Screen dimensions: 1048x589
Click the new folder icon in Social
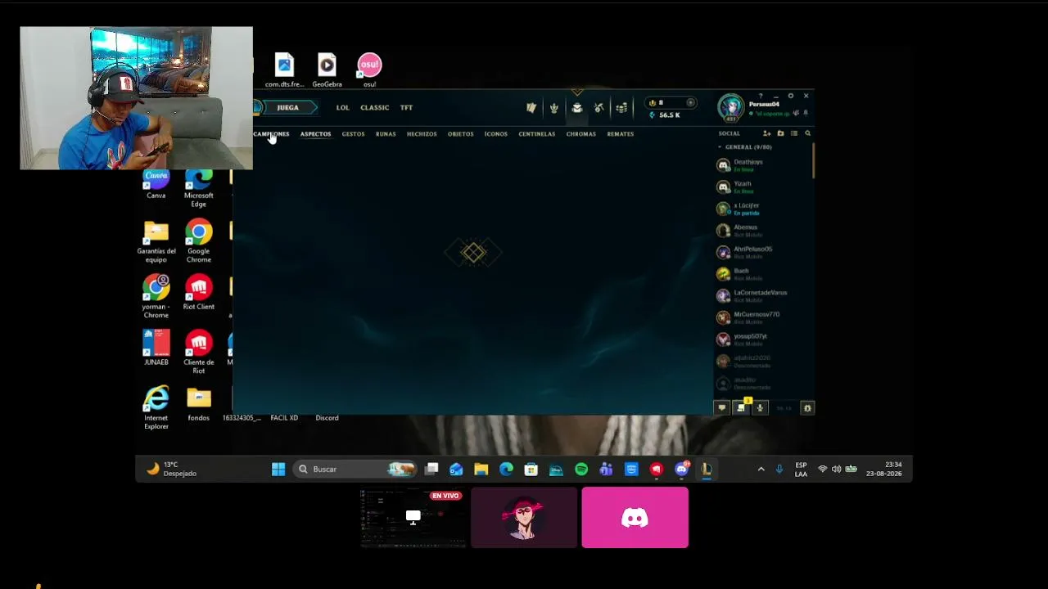pos(780,133)
